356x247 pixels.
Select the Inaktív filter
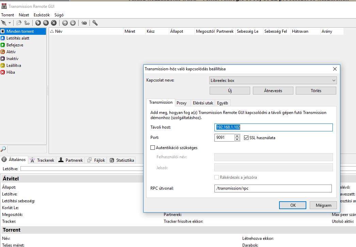[x=23, y=58]
